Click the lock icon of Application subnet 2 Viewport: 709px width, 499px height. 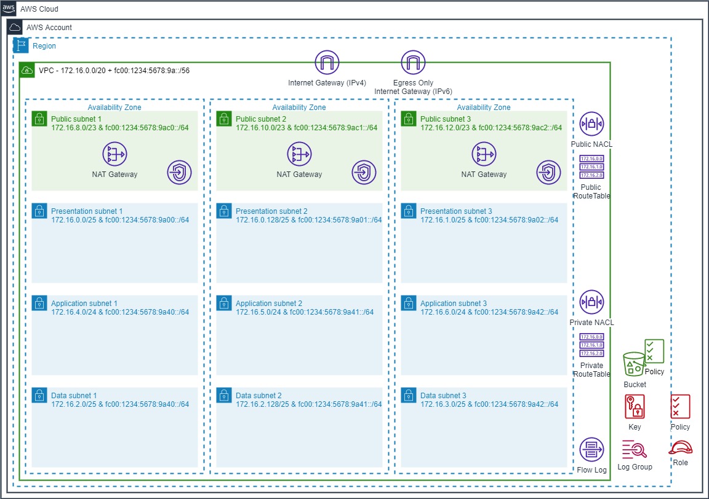224,303
